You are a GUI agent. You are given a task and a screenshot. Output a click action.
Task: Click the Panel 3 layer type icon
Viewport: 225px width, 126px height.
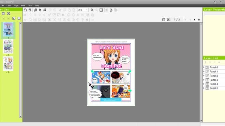pyautogui.click(x=207, y=80)
